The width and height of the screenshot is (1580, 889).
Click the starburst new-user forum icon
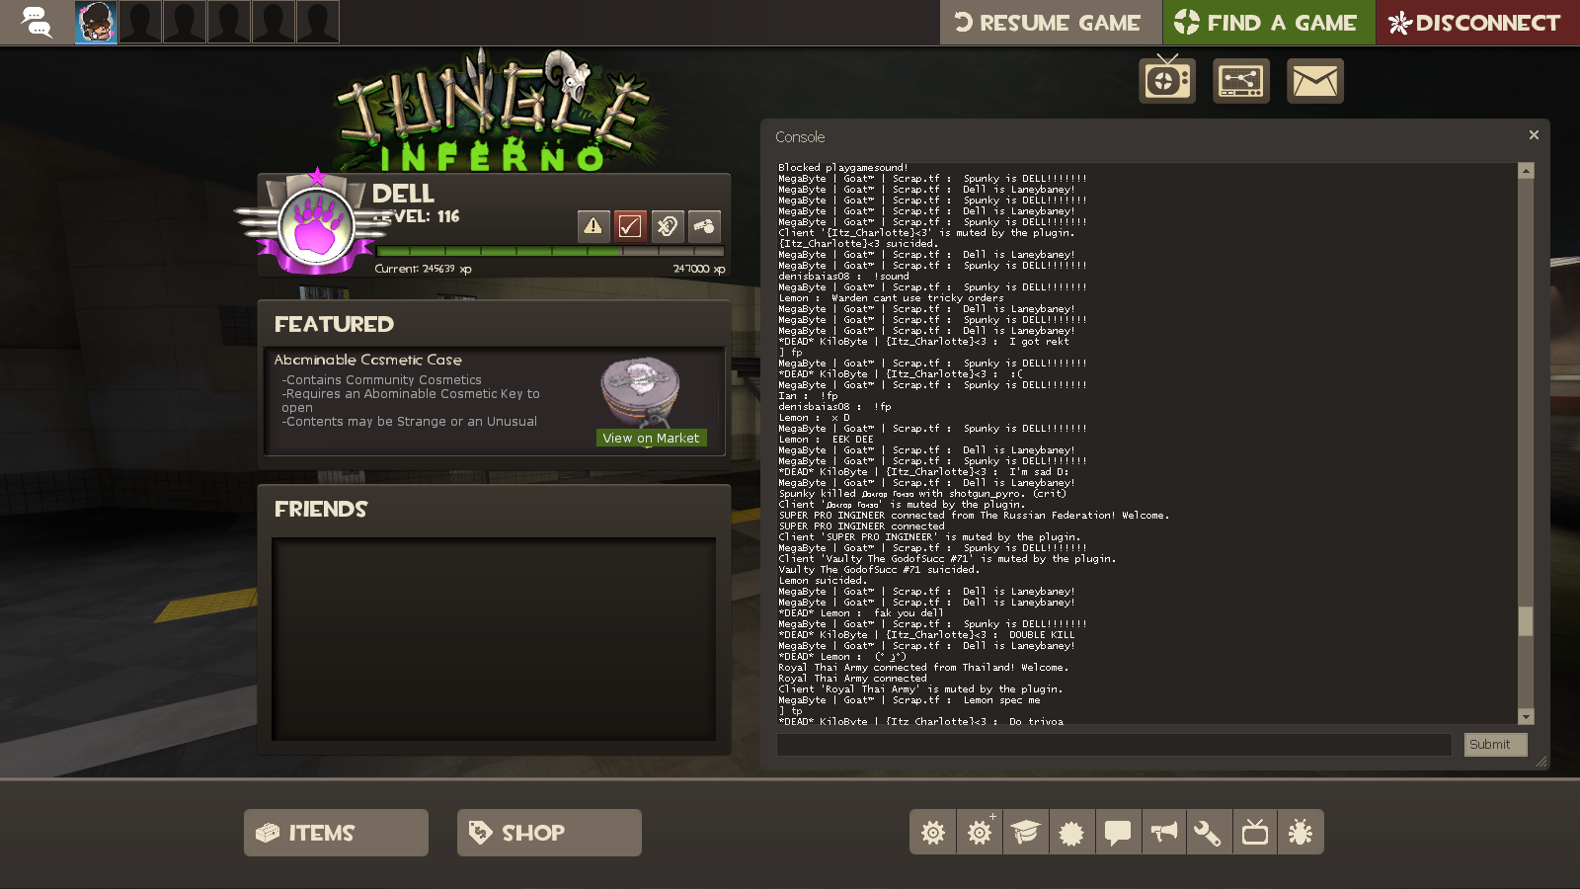point(1070,833)
